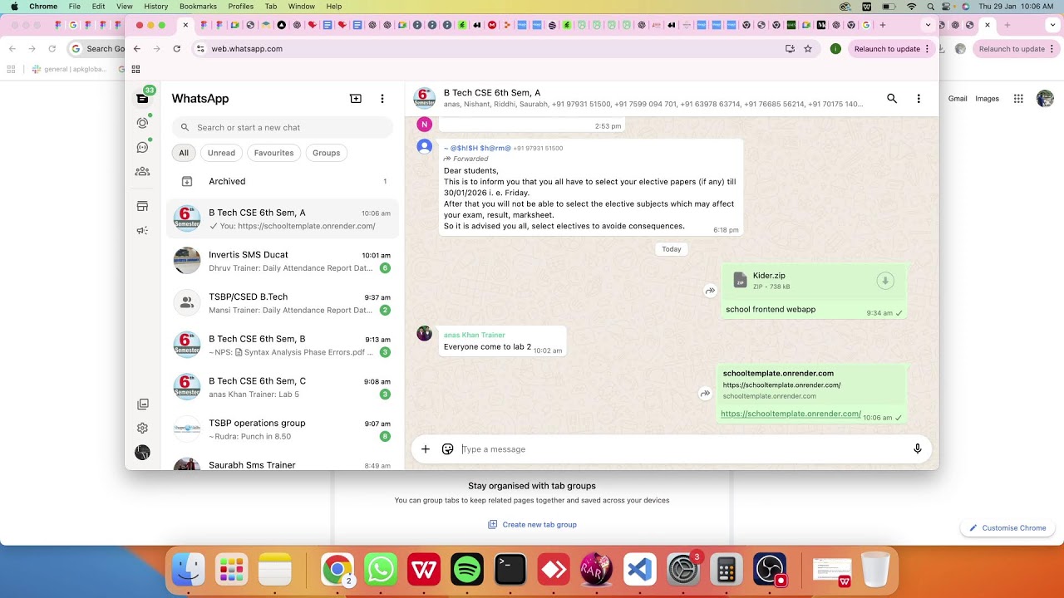Open the conversation three-dot menu
Screen dimensions: 1064x598
(x=919, y=99)
